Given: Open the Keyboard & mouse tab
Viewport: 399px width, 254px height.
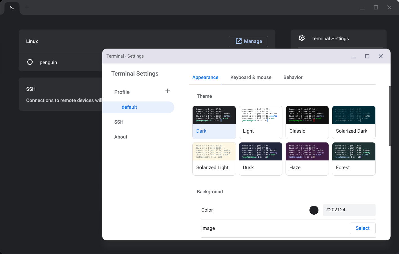Looking at the screenshot, I should click(x=251, y=77).
